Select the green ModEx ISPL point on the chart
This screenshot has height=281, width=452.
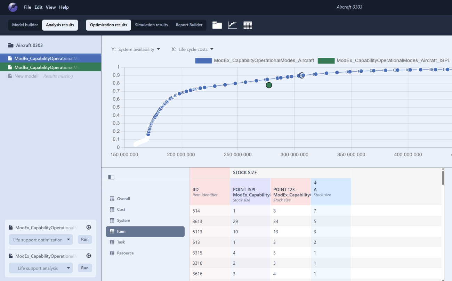269,85
